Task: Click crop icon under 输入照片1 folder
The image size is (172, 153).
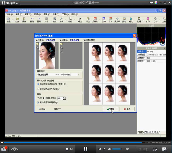Action: (x=38, y=48)
